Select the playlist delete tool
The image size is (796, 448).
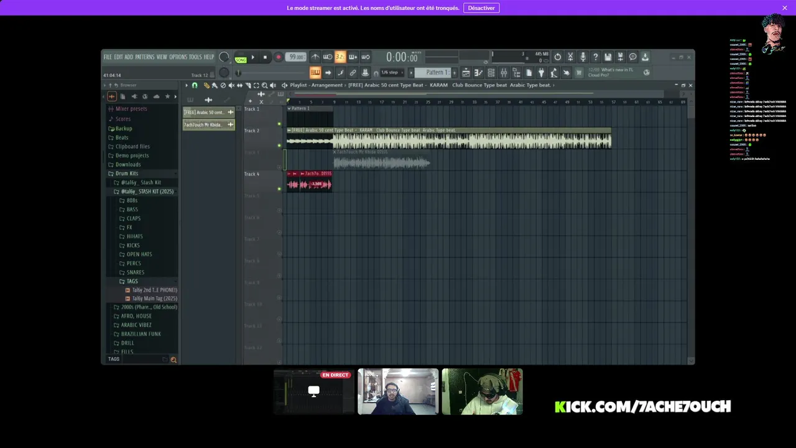pyautogui.click(x=223, y=85)
